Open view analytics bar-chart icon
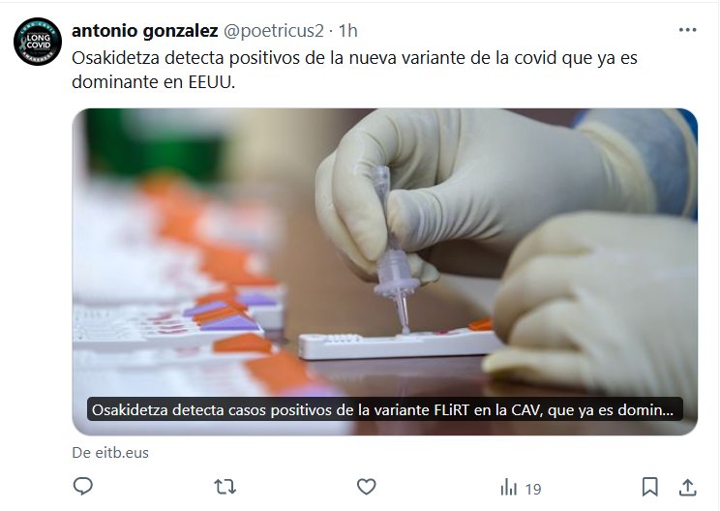 click(509, 487)
